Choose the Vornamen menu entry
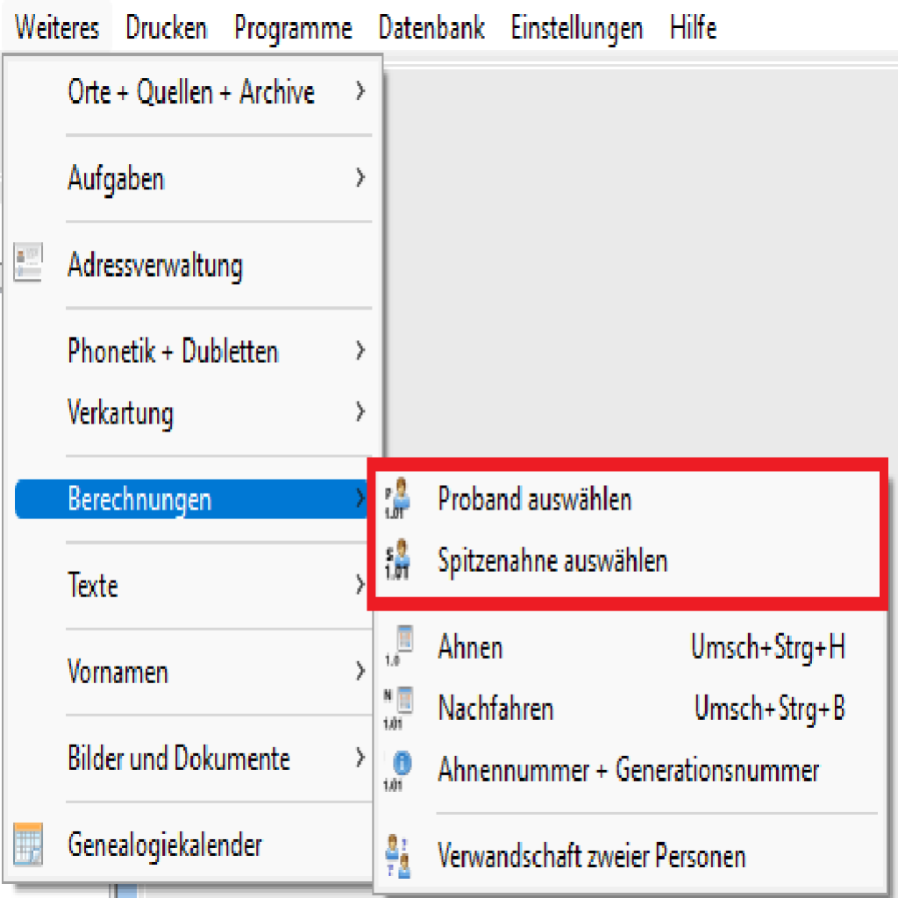The width and height of the screenshot is (898, 898). coord(118,672)
